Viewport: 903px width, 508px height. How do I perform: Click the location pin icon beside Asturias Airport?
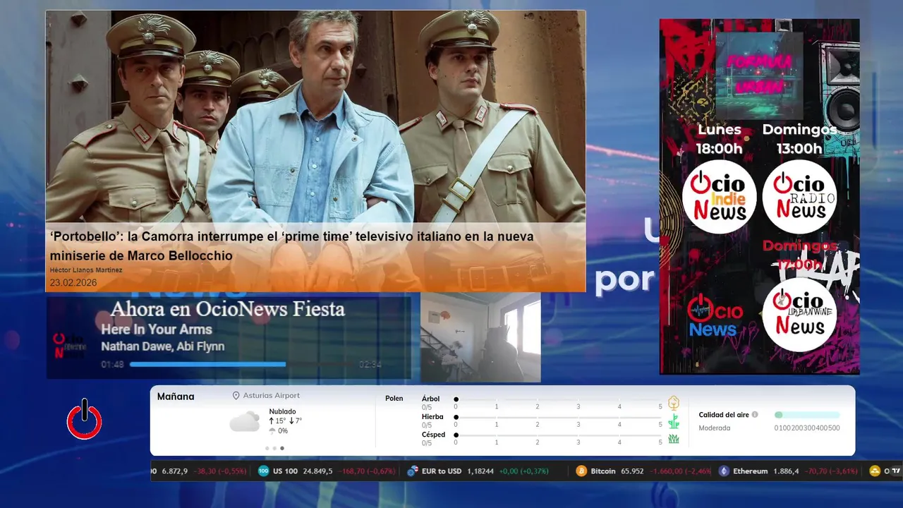pyautogui.click(x=236, y=396)
